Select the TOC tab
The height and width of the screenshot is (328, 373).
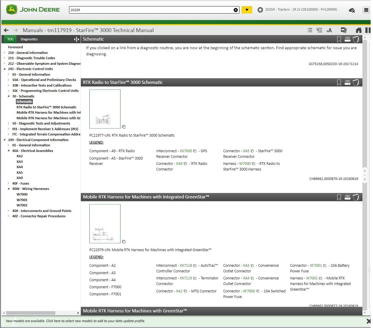pyautogui.click(x=10, y=39)
